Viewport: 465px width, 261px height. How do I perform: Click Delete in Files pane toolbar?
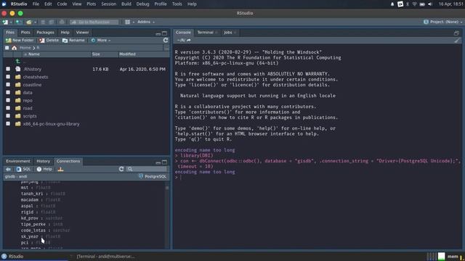coord(49,41)
